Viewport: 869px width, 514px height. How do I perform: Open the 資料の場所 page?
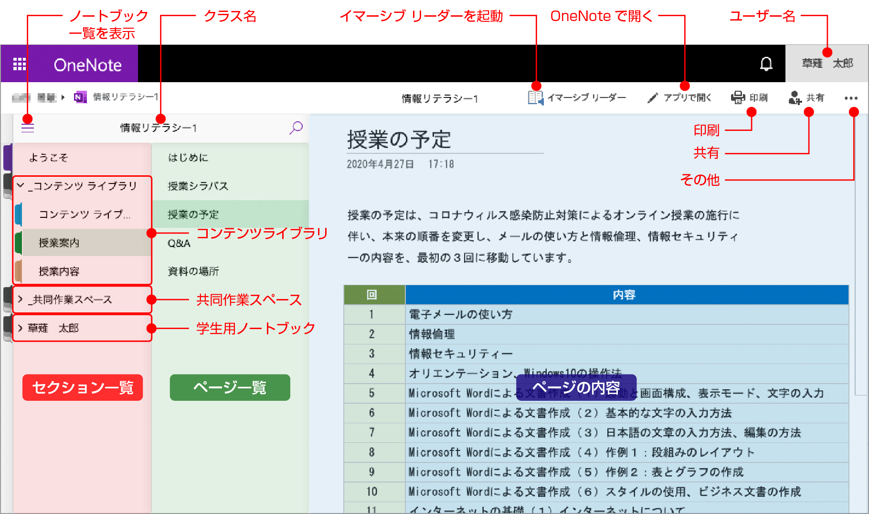(193, 271)
